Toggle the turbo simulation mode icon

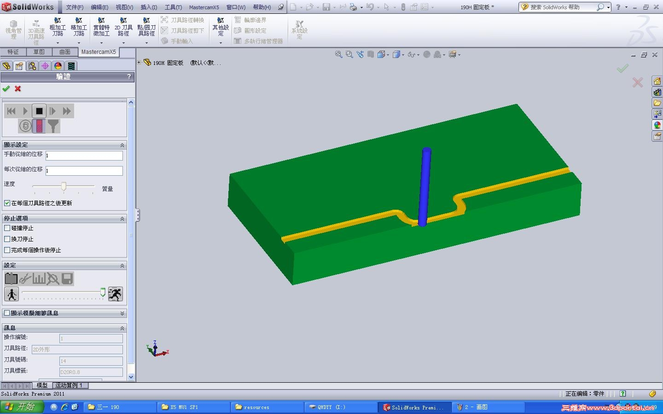coord(25,126)
